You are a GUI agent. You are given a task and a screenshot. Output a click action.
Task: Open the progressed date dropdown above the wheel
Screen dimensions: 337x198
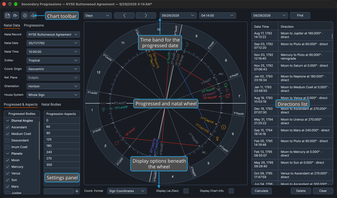(178, 15)
